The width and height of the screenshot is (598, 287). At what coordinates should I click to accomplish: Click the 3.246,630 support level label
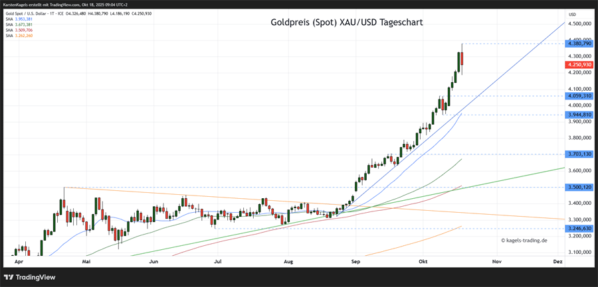[x=577, y=229]
